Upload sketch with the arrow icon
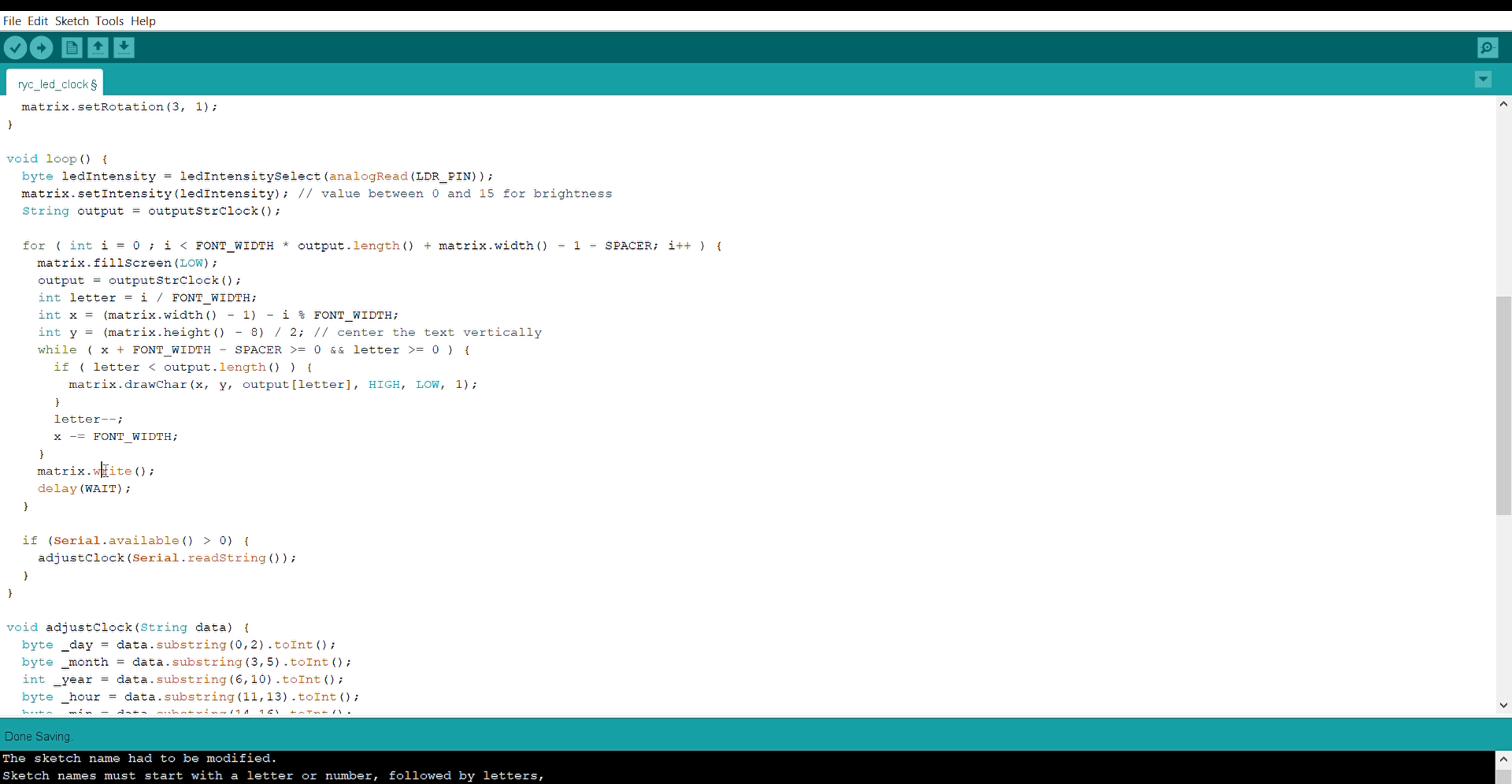The width and height of the screenshot is (1512, 784). pyautogui.click(x=41, y=48)
